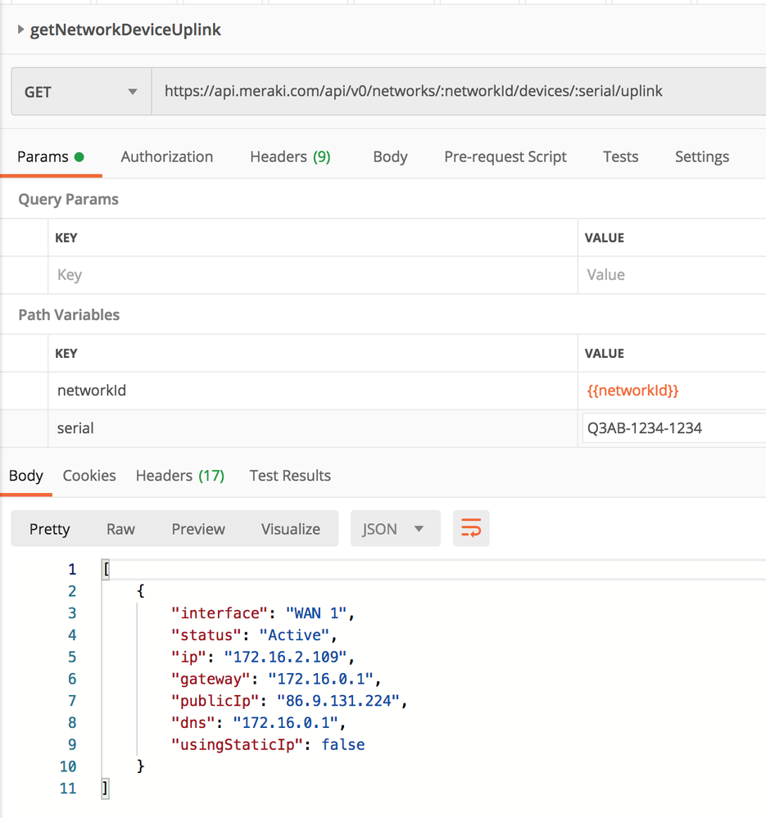Switch response view to Raw
This screenshot has width=766, height=818.
[120, 529]
